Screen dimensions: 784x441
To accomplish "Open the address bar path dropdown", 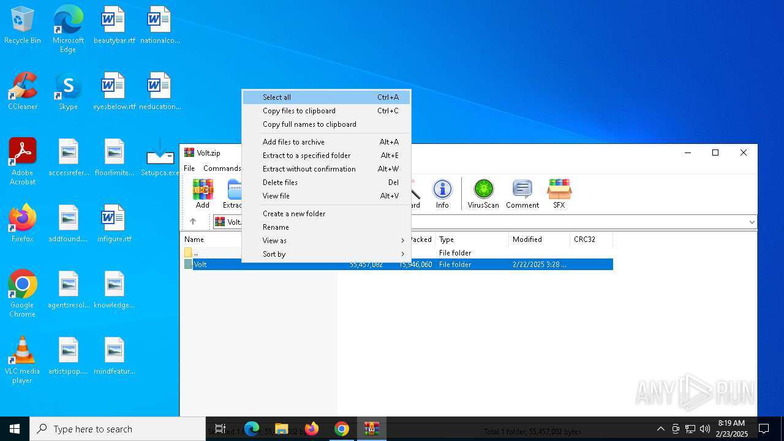I will pyautogui.click(x=752, y=222).
